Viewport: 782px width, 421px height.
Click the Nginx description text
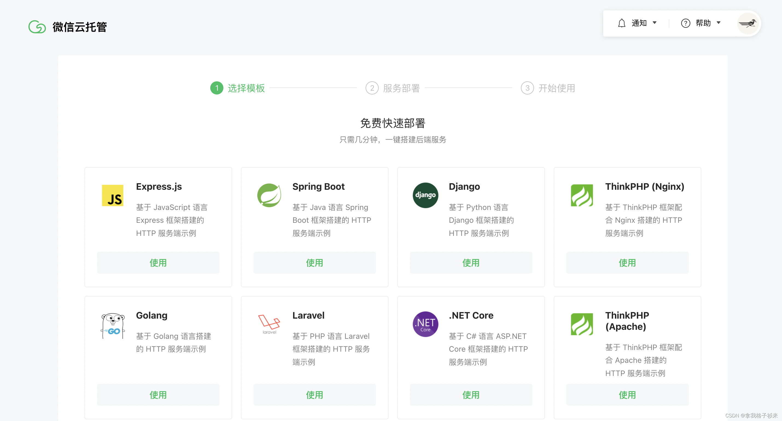(x=644, y=220)
